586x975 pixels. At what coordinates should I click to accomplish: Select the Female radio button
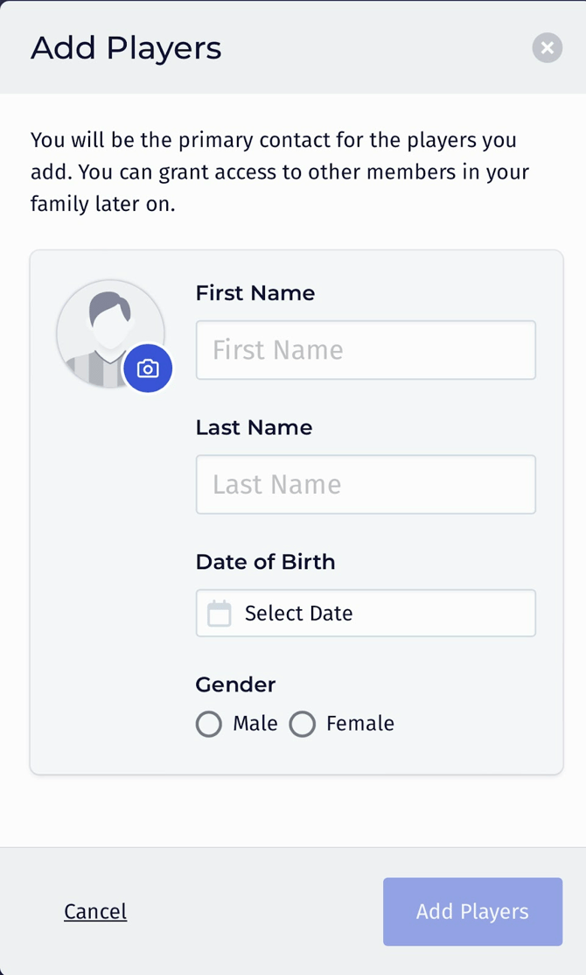click(302, 725)
